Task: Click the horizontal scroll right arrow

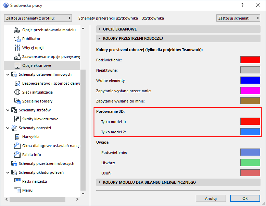Action: pyautogui.click(x=77, y=199)
